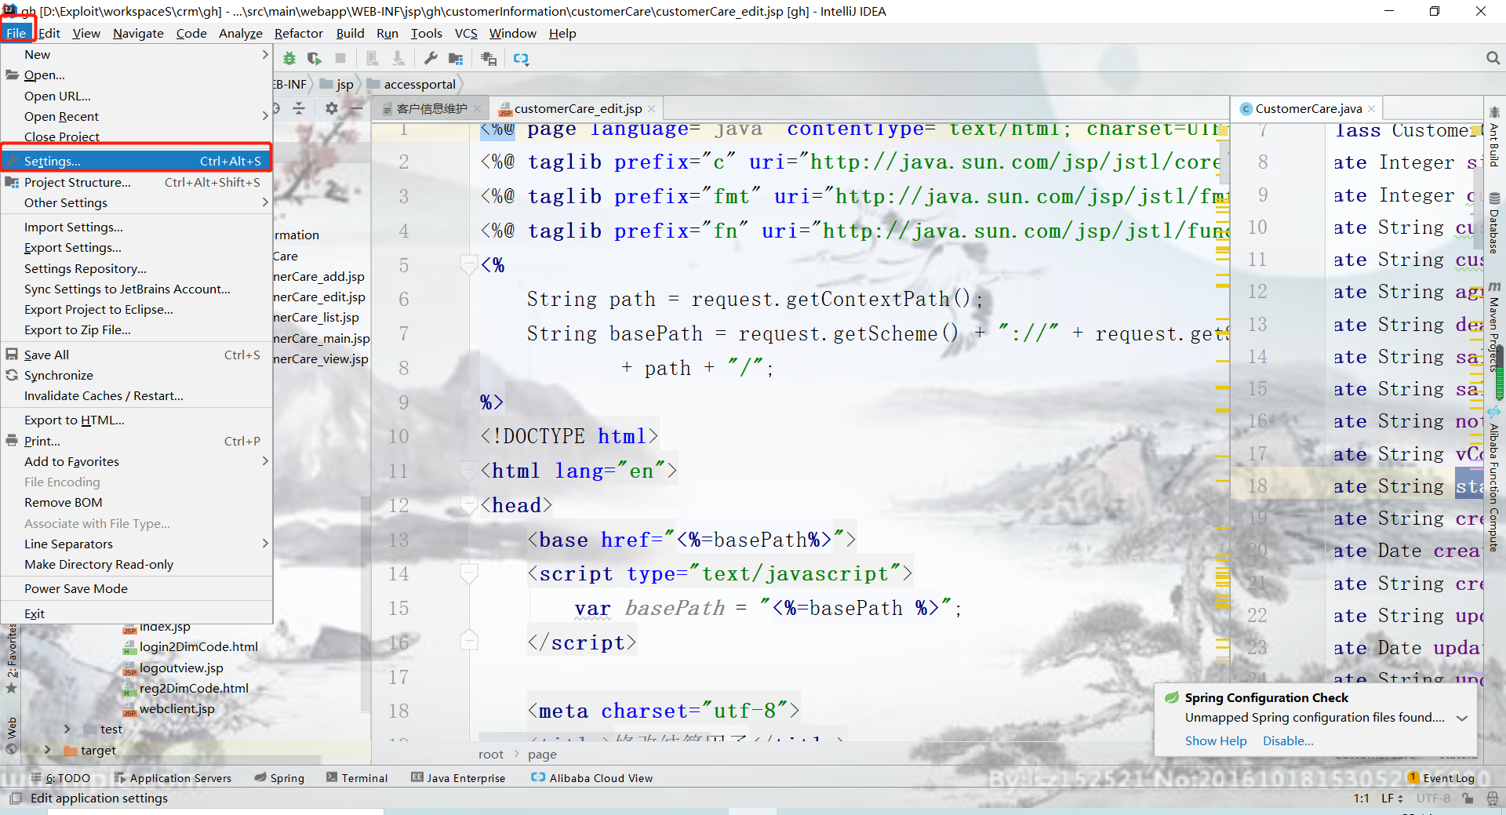Screen dimensions: 1506x815
Task: Click the accessportal breadcrumb folder
Action: click(412, 85)
